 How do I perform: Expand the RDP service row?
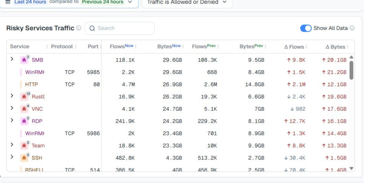pyautogui.click(x=12, y=120)
